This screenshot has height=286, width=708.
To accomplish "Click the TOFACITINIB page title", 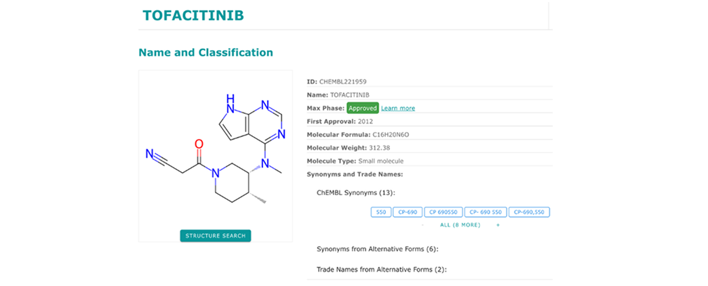I will click(x=193, y=16).
